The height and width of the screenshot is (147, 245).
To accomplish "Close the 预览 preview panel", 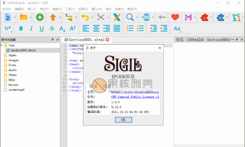I will tap(242, 39).
